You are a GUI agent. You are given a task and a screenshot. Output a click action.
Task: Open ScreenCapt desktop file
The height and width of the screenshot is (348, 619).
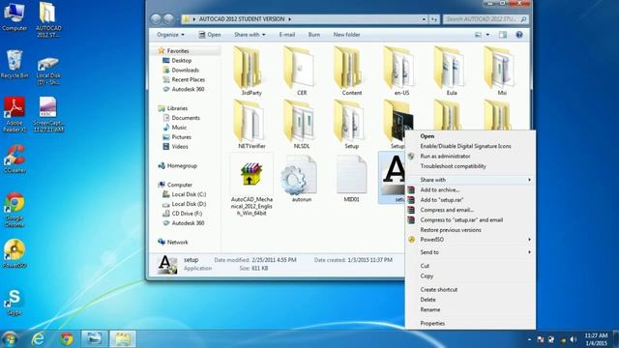pyautogui.click(x=48, y=114)
